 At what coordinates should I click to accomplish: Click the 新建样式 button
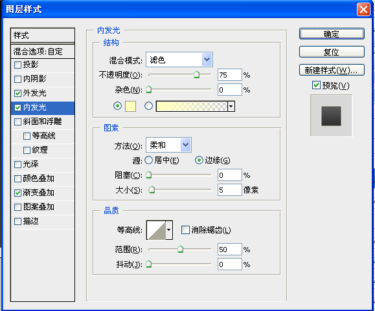[x=332, y=70]
